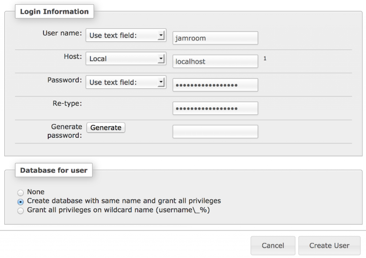Click the Cancel button

point(273,245)
